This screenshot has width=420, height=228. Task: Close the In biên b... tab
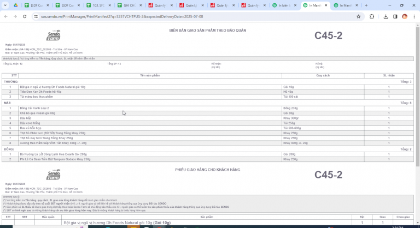(x=295, y=5)
